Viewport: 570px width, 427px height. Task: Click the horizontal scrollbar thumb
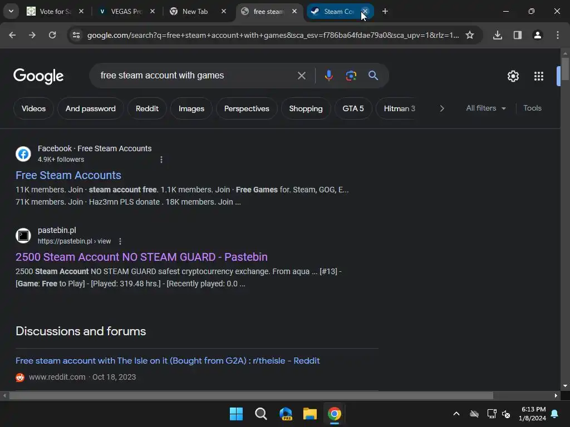coord(251,395)
